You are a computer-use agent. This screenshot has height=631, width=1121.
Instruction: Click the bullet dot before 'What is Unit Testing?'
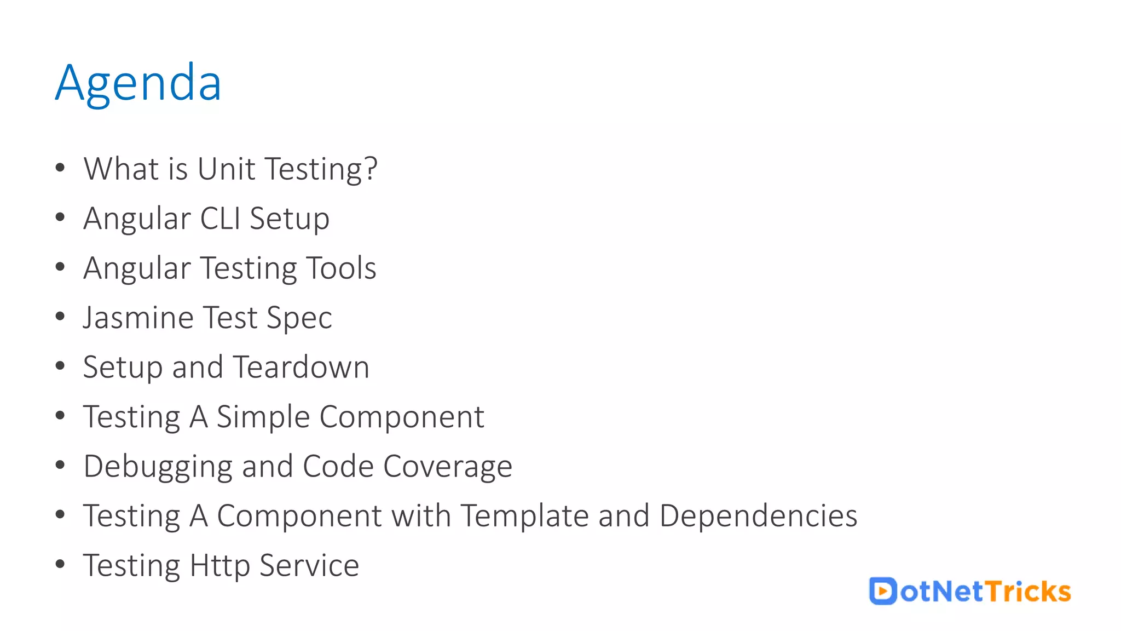click(60, 168)
